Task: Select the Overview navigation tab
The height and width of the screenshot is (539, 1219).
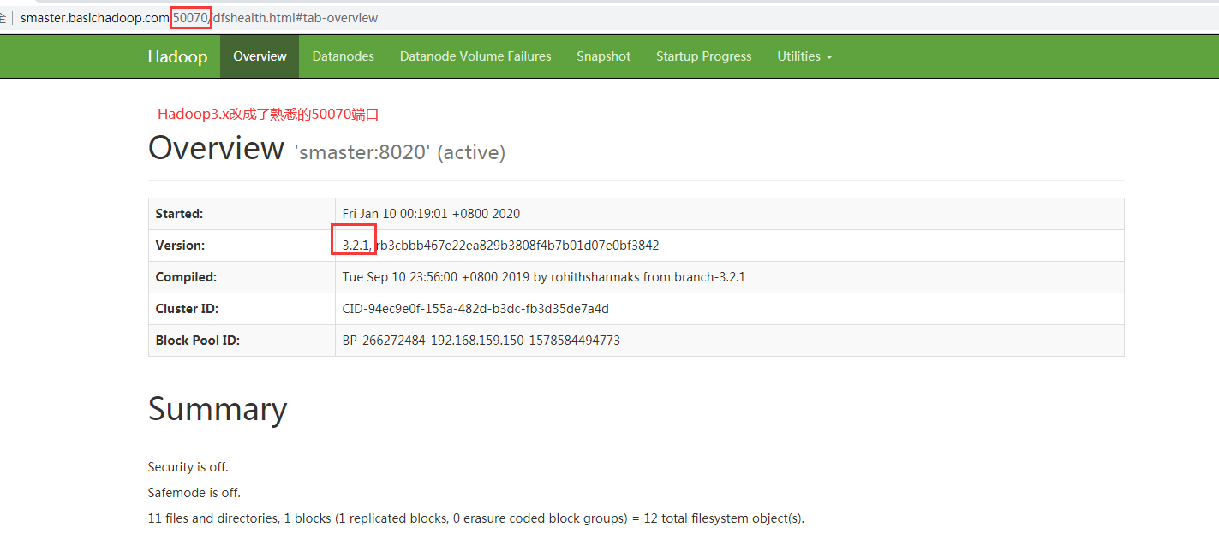Action: point(260,56)
